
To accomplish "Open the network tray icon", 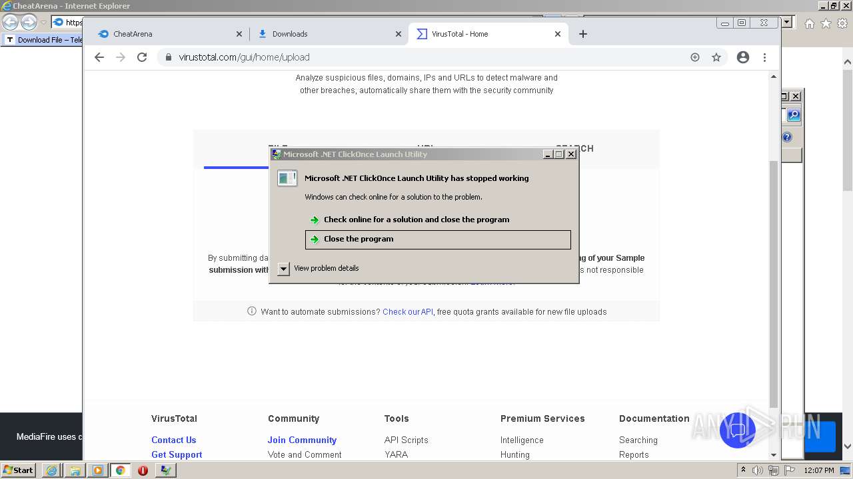I will tap(774, 470).
